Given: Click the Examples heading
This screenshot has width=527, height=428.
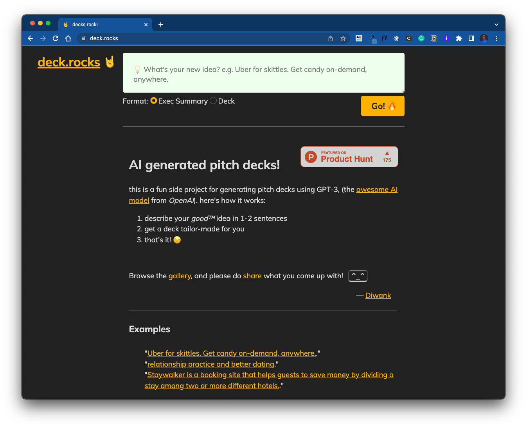Looking at the screenshot, I should (149, 329).
